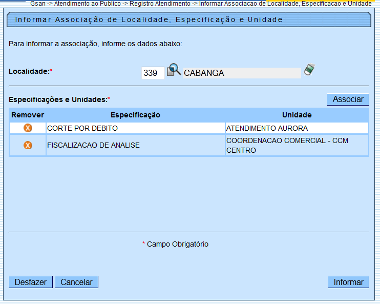Go to Gsan in the breadcrumb
The width and height of the screenshot is (380, 304).
tap(38, 3)
